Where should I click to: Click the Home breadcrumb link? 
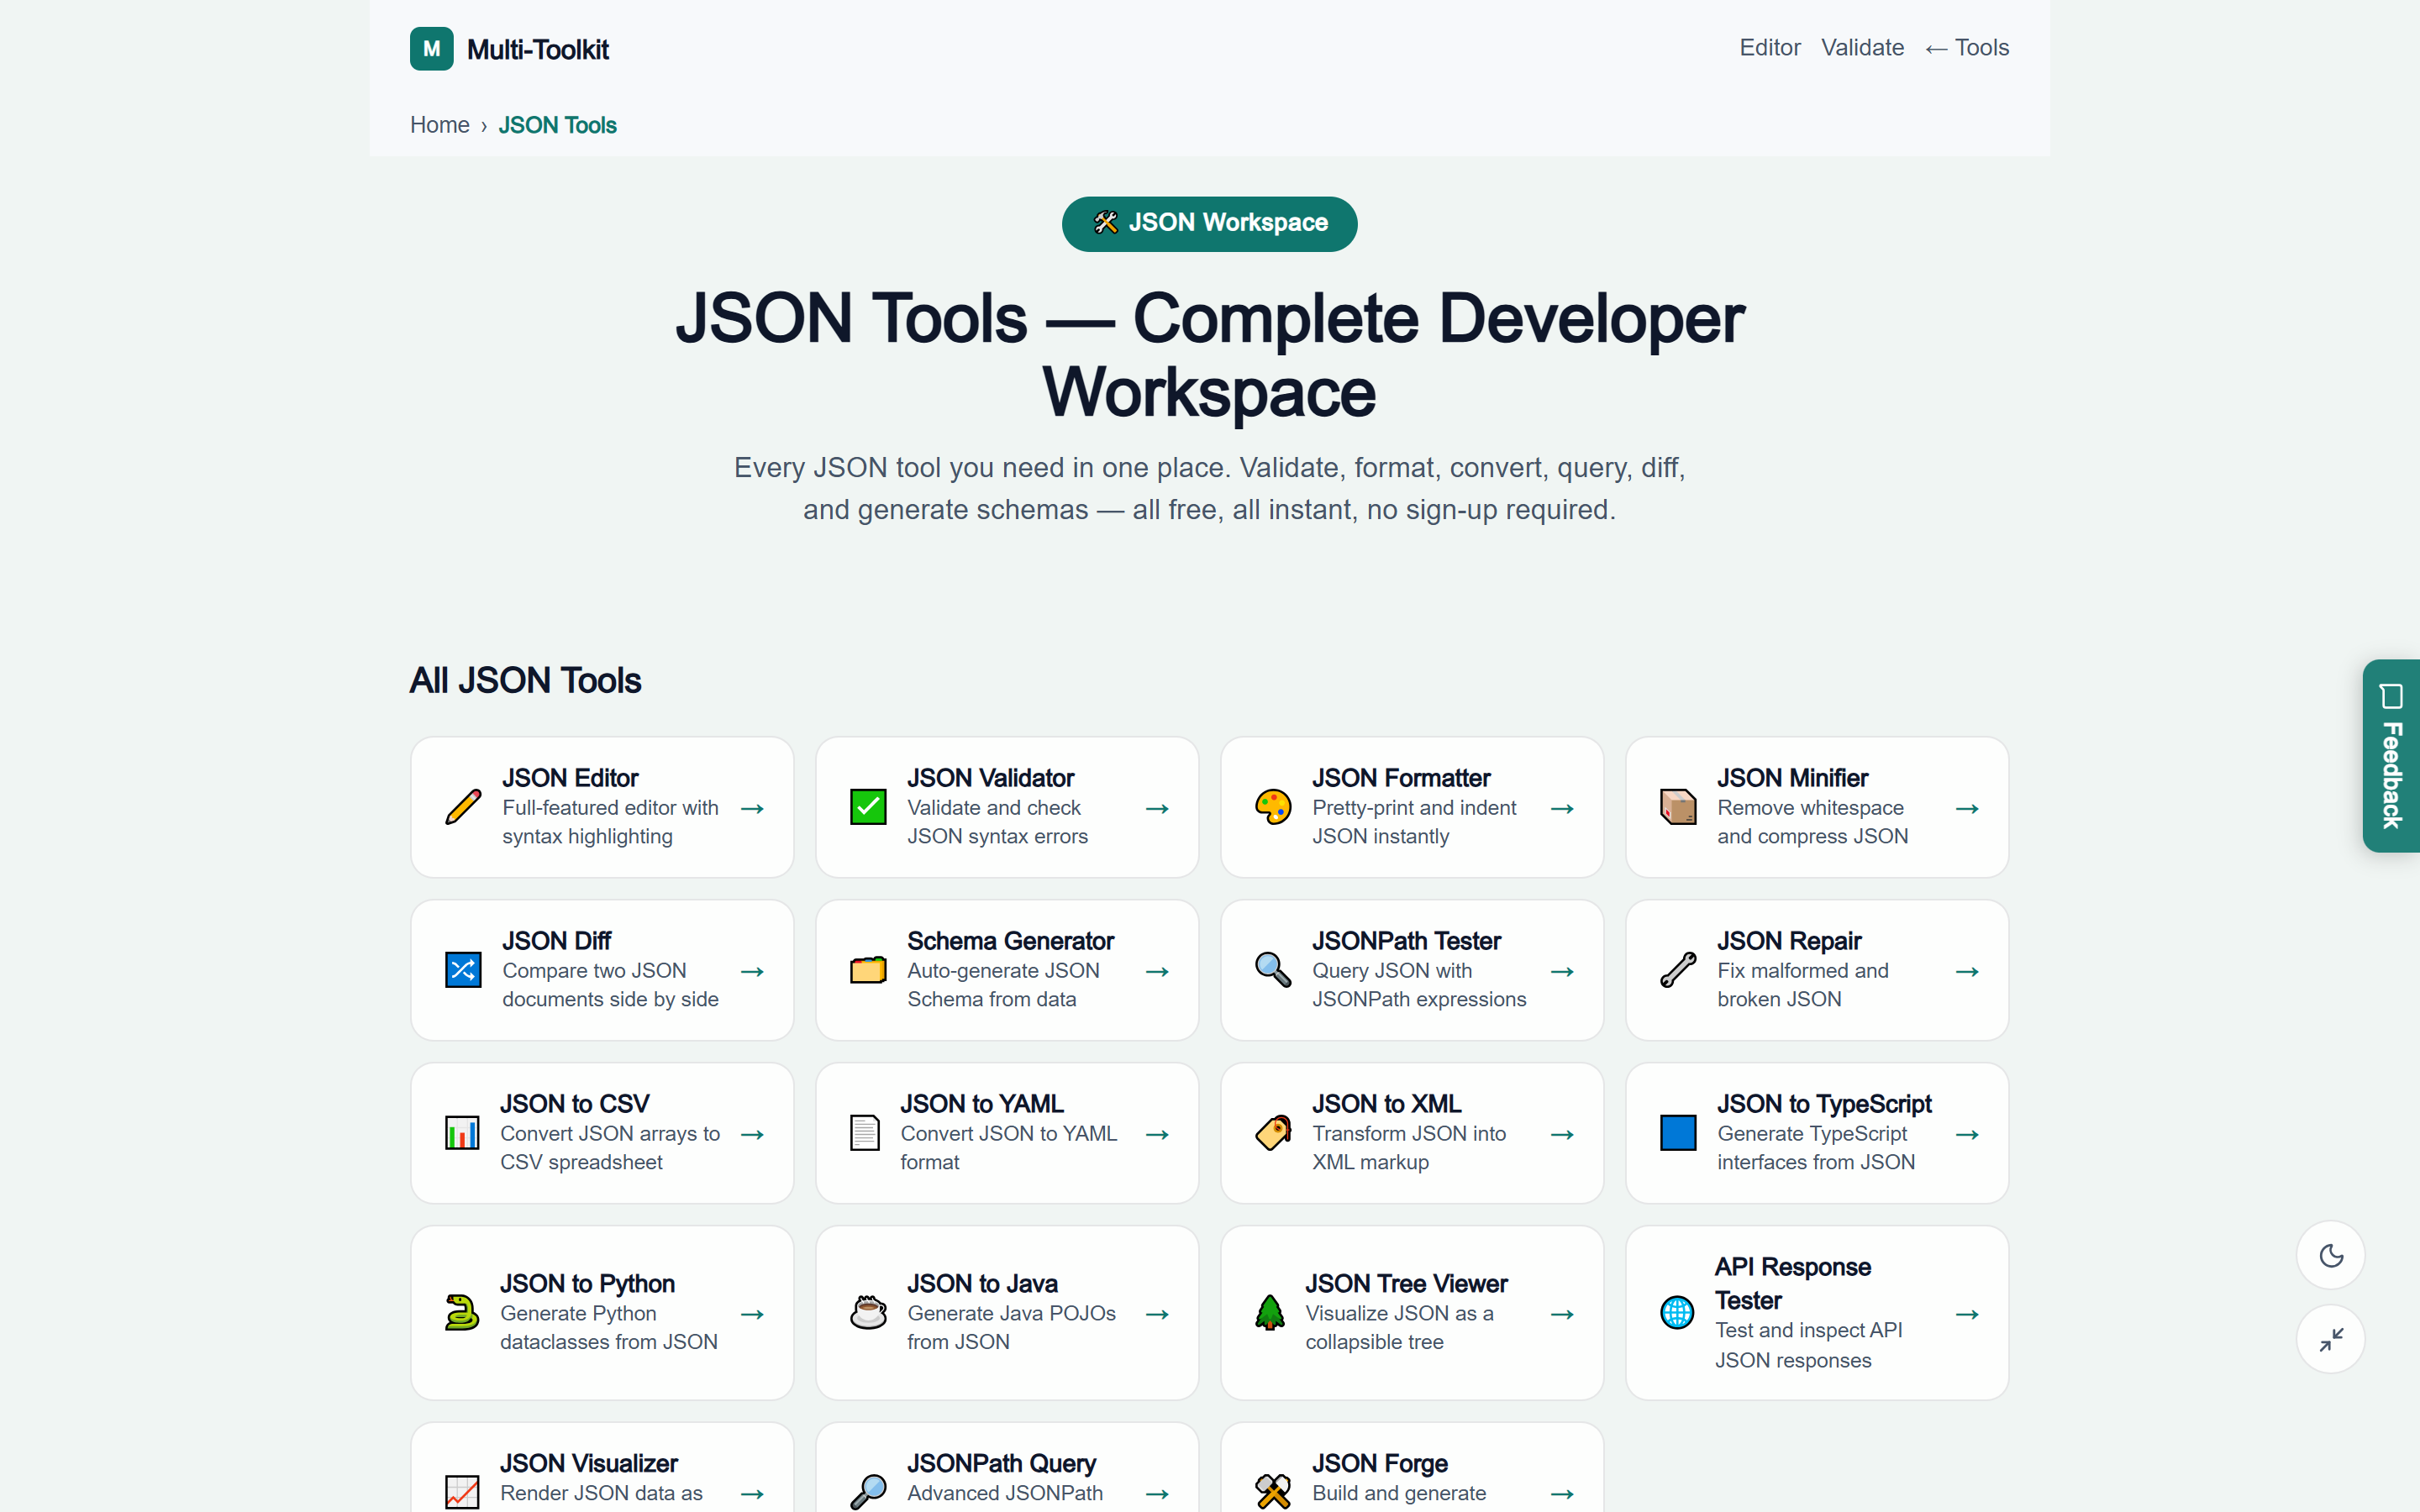(x=440, y=125)
